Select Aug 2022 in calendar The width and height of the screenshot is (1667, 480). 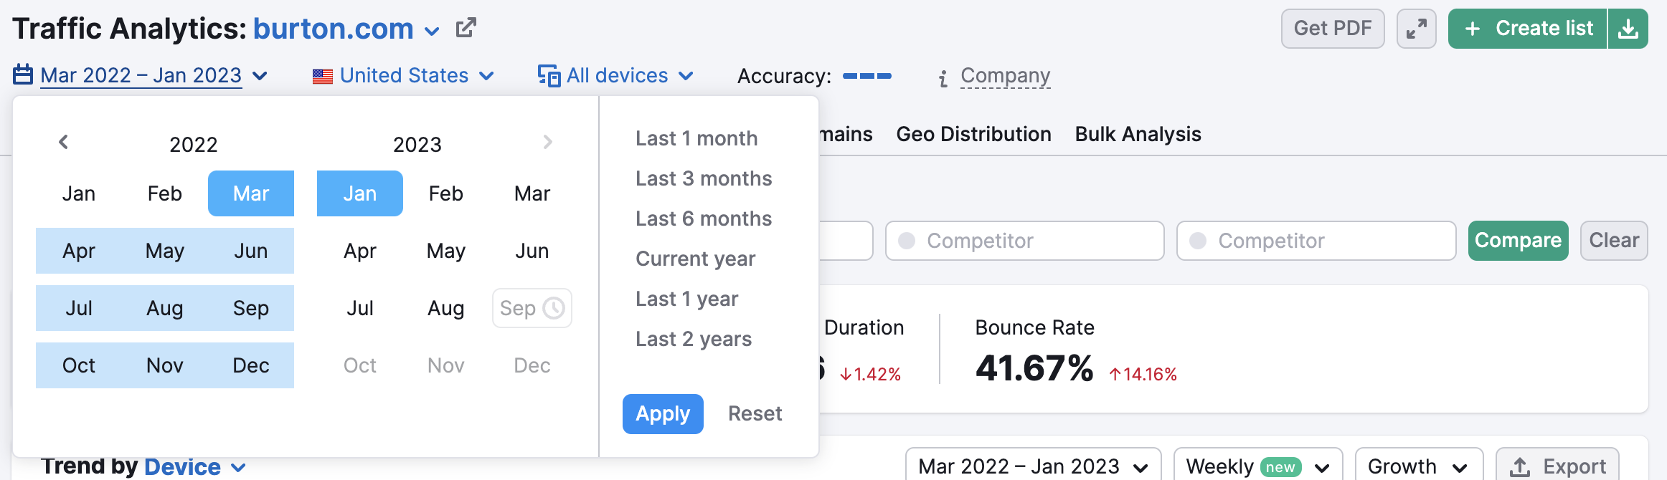tap(165, 308)
